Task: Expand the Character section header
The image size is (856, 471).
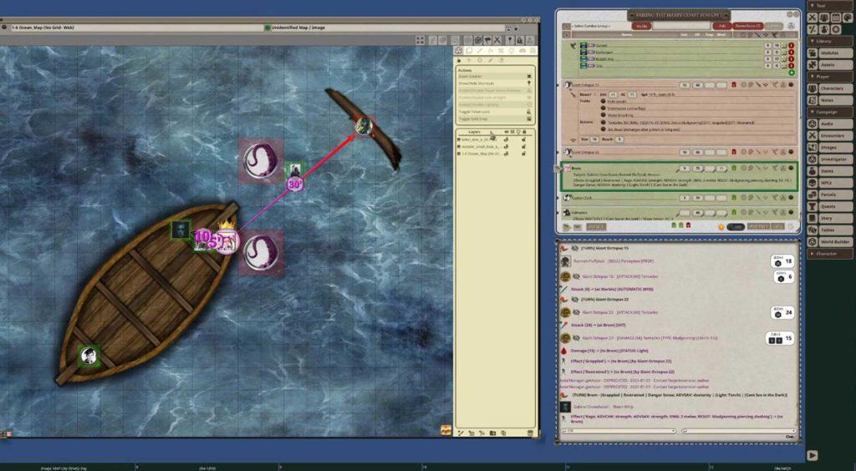Action: [830, 254]
